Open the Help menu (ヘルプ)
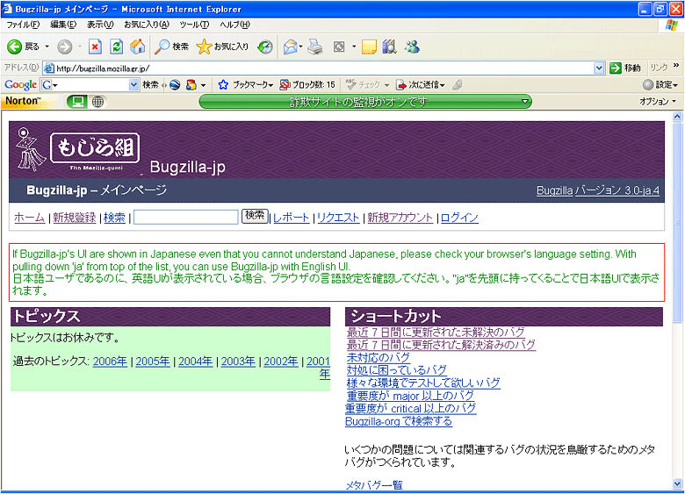 (x=234, y=25)
